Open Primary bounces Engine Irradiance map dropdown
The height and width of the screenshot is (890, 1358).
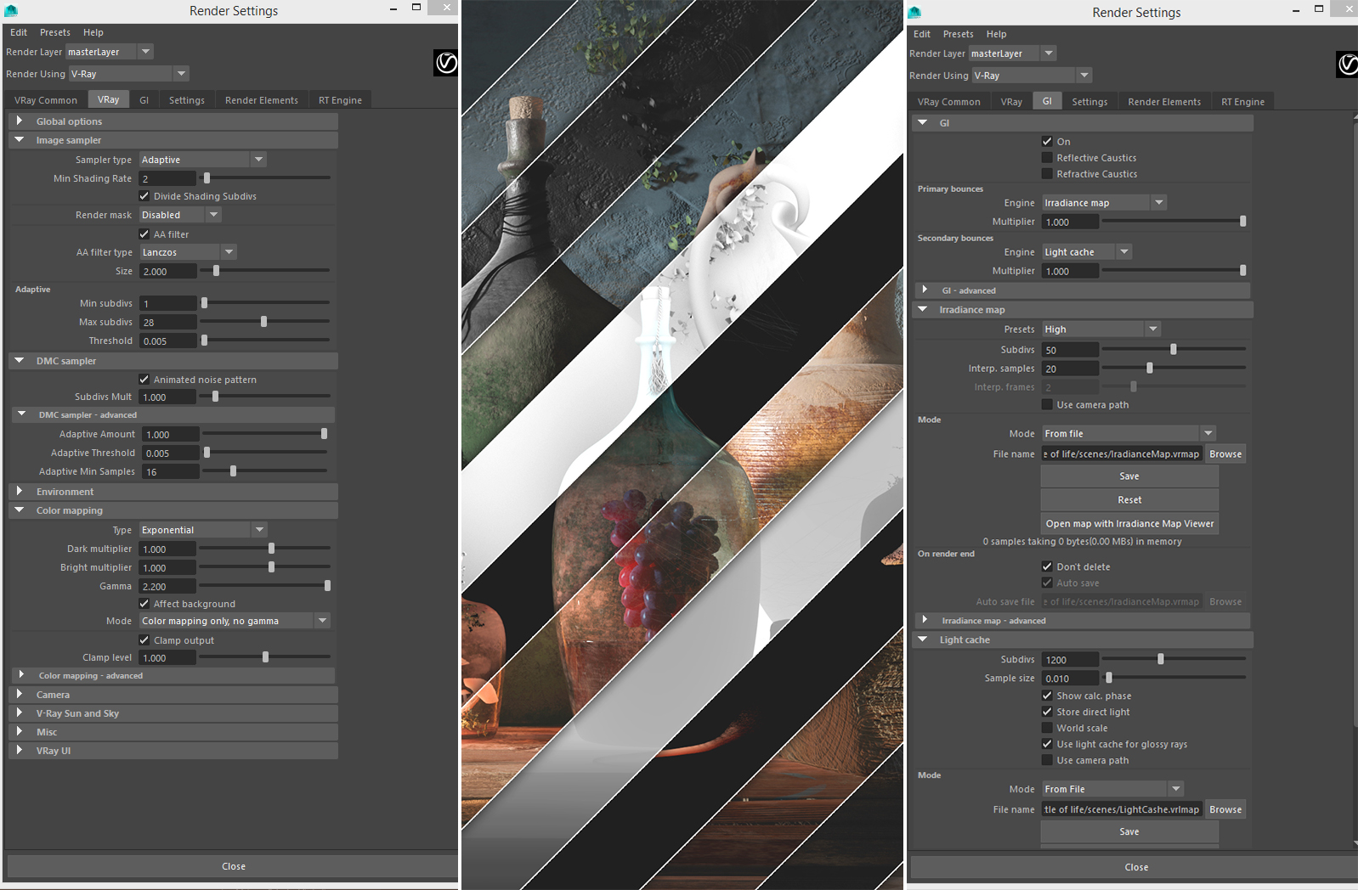1104,203
